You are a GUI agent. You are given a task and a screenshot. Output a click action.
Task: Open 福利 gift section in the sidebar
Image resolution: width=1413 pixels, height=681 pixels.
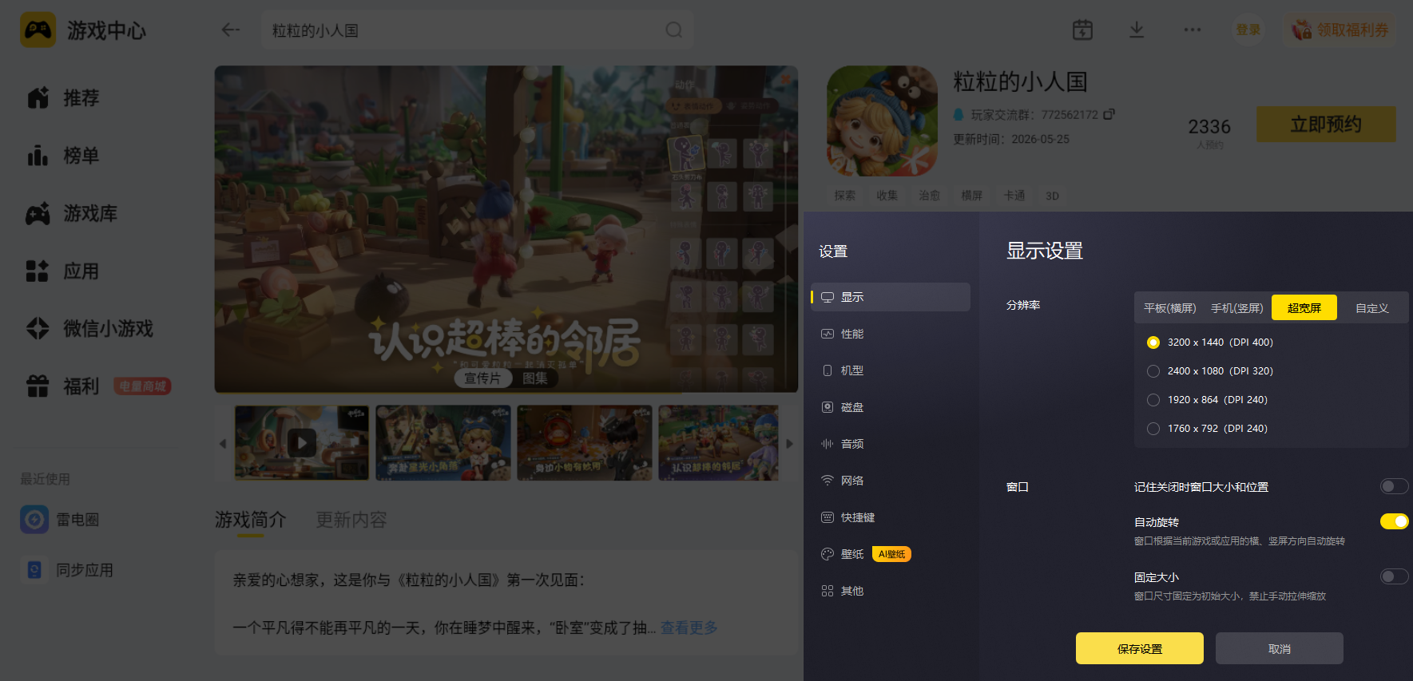coord(64,386)
